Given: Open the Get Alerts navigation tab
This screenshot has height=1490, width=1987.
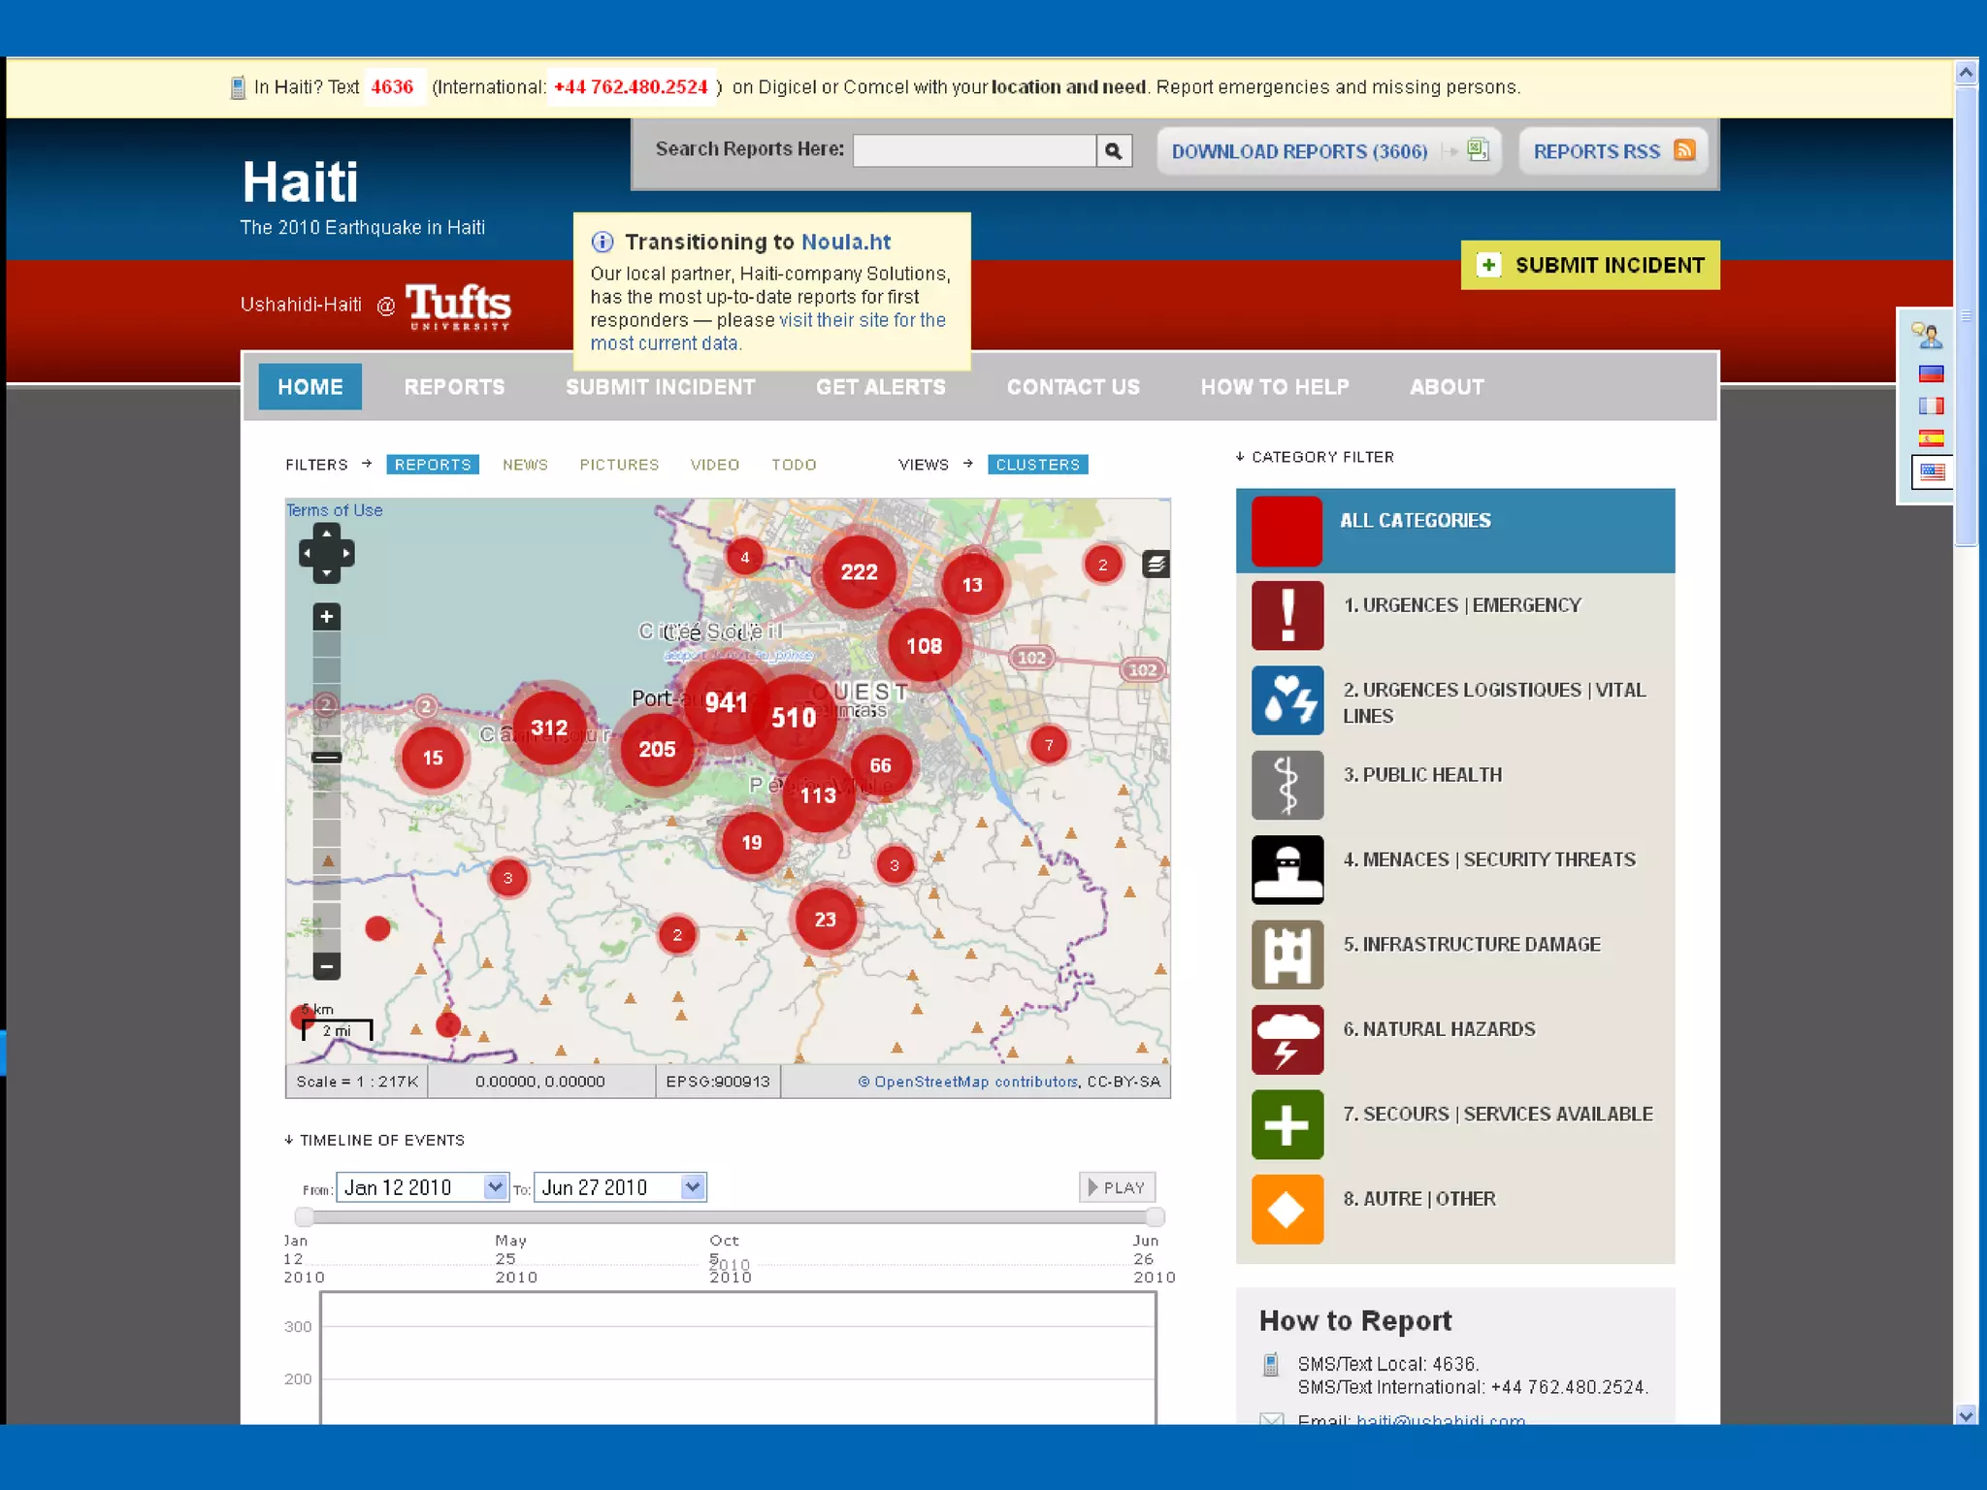Looking at the screenshot, I should [x=880, y=387].
